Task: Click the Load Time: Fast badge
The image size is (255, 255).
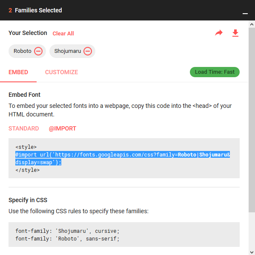Action: click(215, 72)
